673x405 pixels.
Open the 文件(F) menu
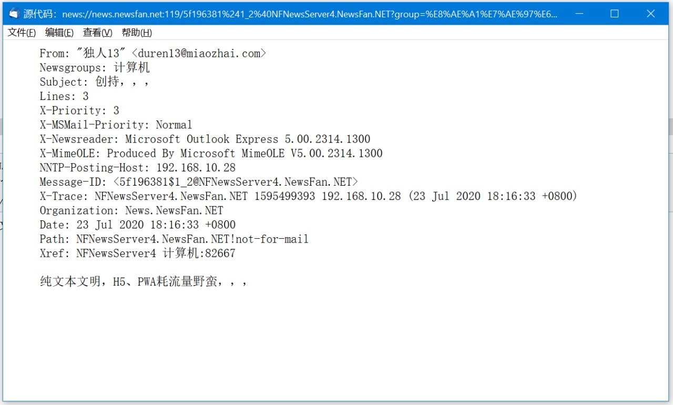tap(22, 33)
